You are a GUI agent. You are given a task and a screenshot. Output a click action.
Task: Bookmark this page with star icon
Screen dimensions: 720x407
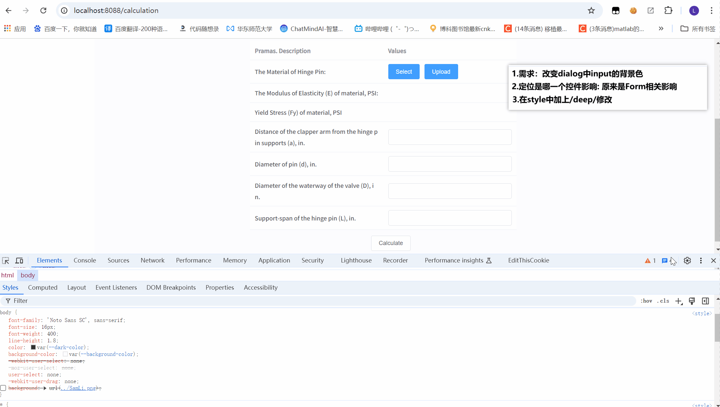click(591, 11)
